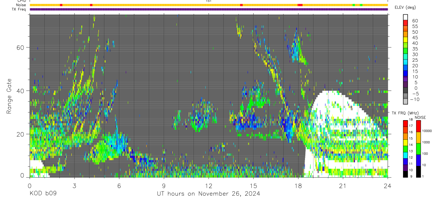Click the purple TX Freq strip above the plot
The height and width of the screenshot is (201, 436).
tap(209, 9)
